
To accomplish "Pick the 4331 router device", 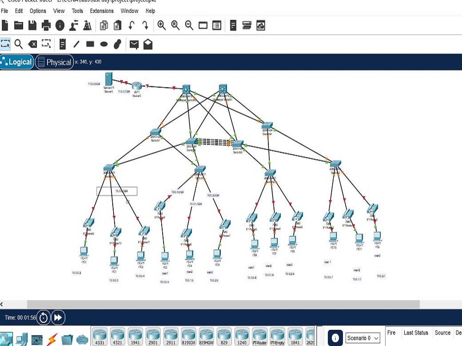I will (x=100, y=337).
